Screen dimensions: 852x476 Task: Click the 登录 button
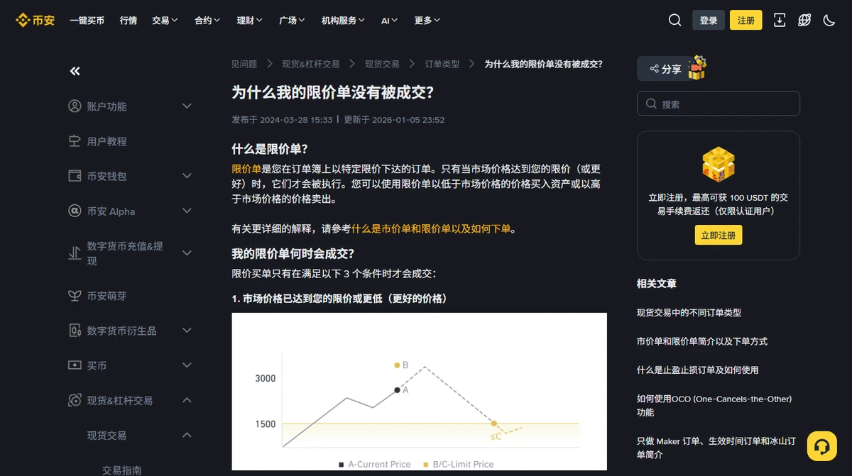click(x=709, y=20)
